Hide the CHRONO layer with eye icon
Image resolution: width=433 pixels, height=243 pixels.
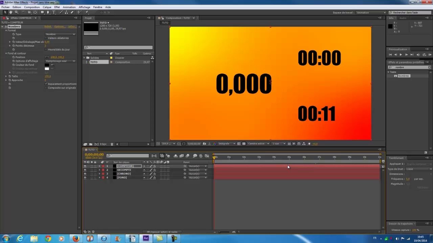[x=85, y=174]
